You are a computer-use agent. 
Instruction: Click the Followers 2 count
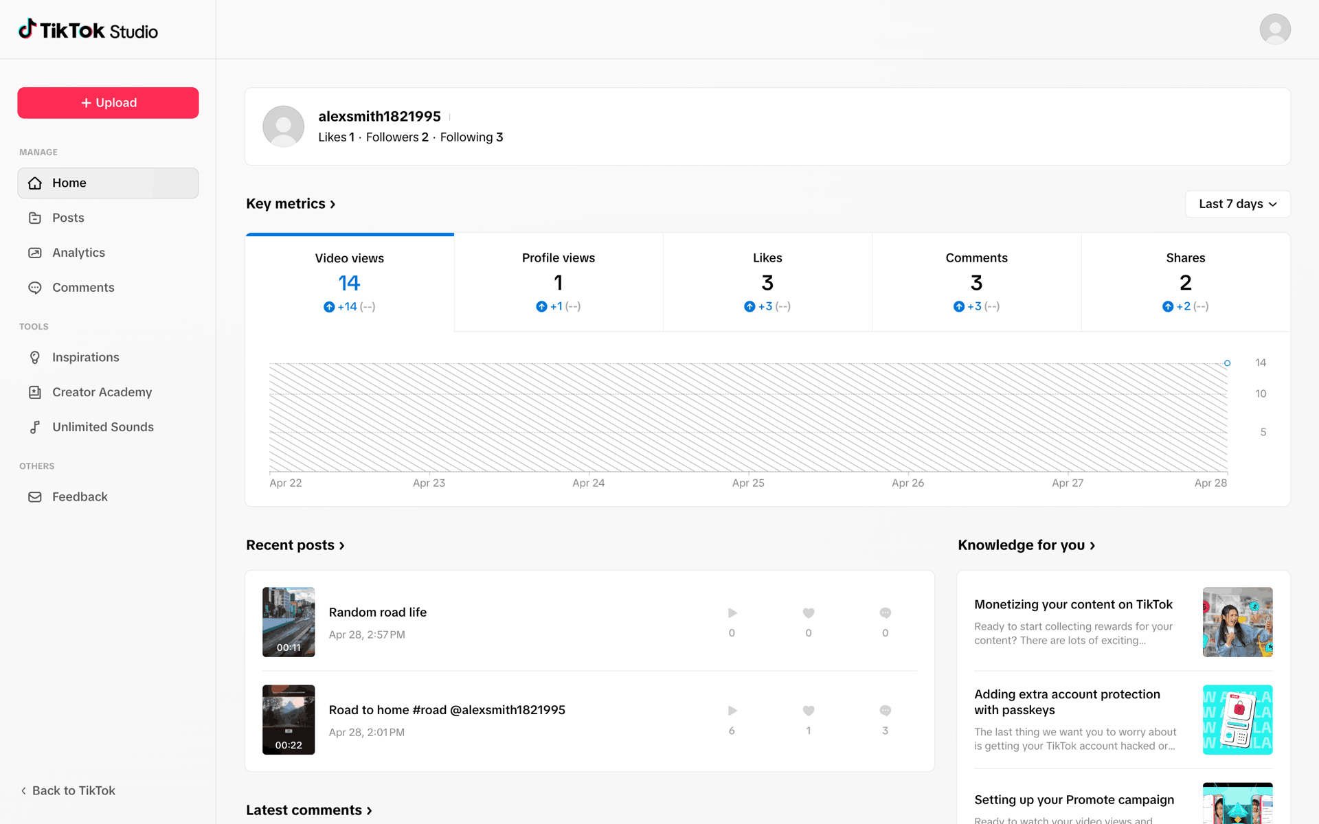pyautogui.click(x=397, y=137)
